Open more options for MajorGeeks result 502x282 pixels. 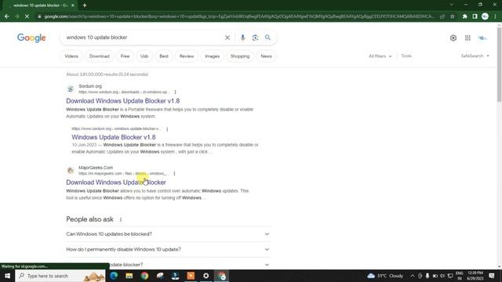coord(174,174)
